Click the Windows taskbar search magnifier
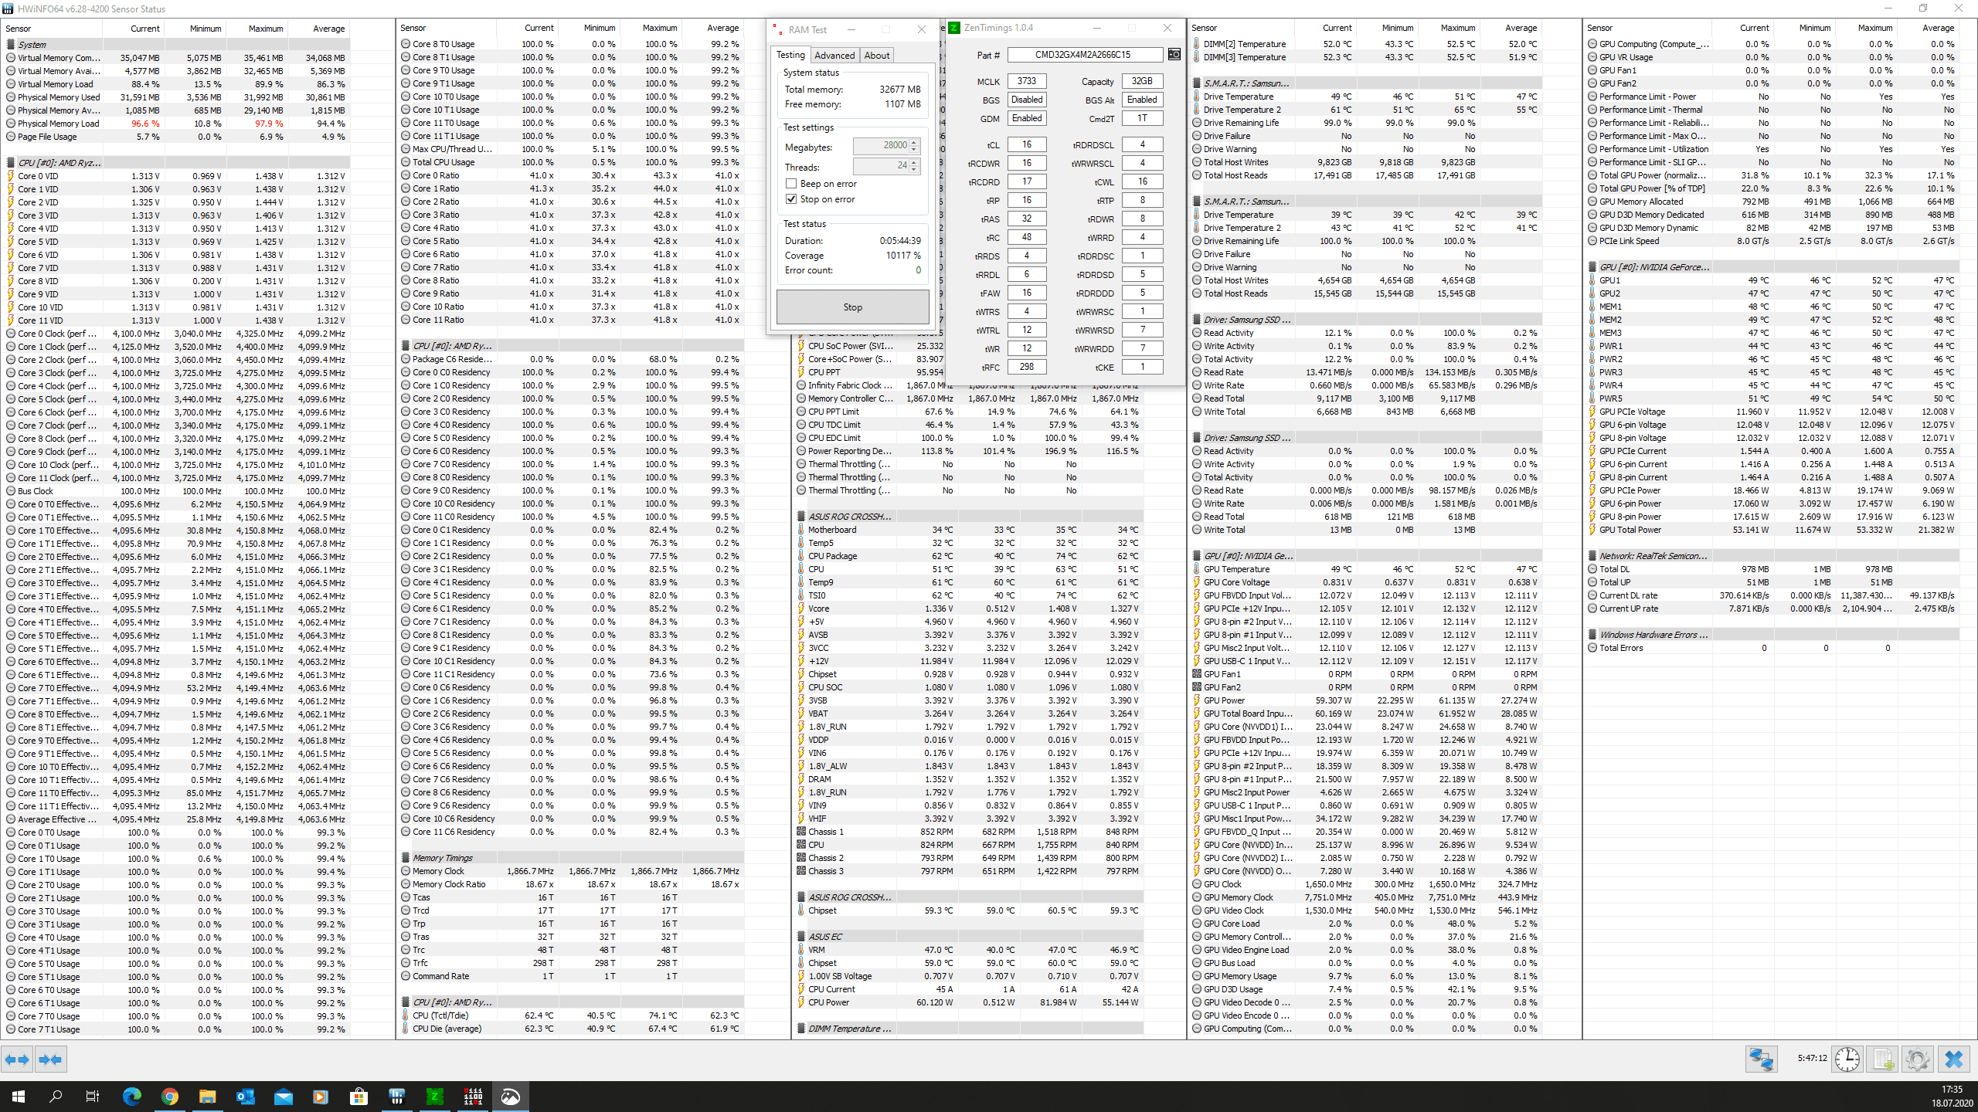 tap(56, 1096)
